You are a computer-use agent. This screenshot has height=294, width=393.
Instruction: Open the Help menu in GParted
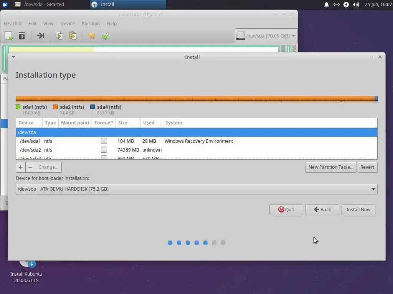112,23
